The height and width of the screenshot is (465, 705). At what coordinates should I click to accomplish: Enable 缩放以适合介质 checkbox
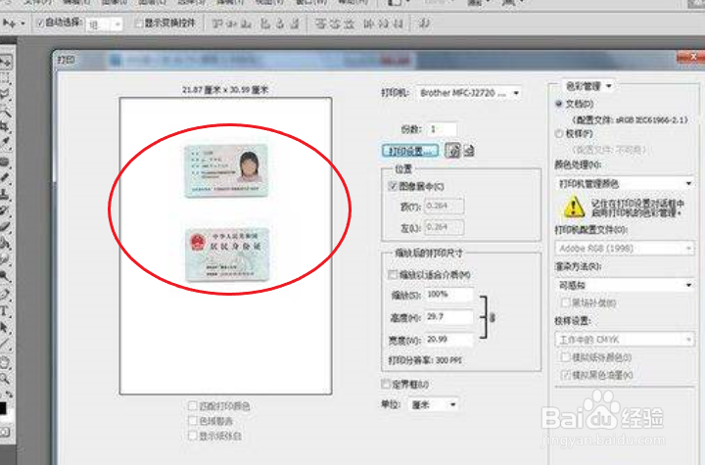pyautogui.click(x=393, y=274)
